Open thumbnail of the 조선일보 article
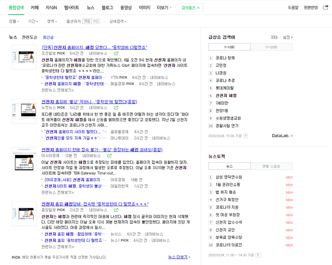This screenshot has height=265, width=332. pyautogui.click(x=24, y=57)
